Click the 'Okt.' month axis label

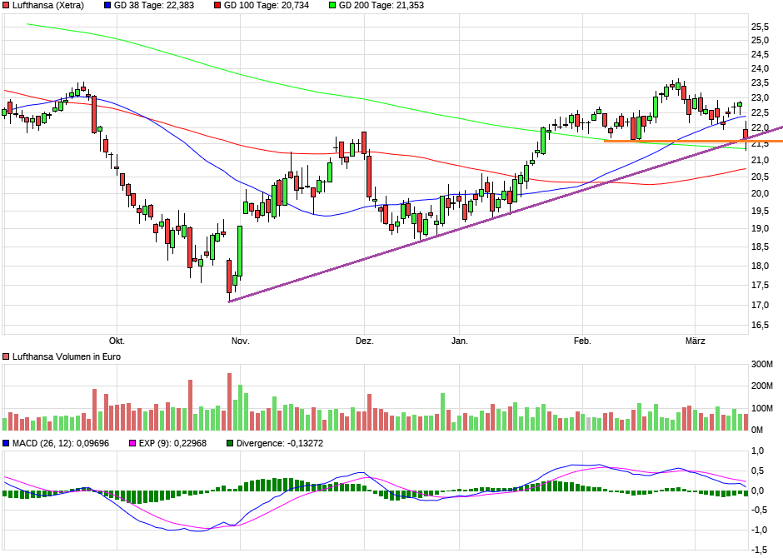click(117, 341)
